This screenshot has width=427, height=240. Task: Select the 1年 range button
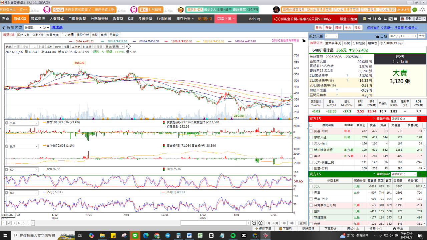coord(283,223)
